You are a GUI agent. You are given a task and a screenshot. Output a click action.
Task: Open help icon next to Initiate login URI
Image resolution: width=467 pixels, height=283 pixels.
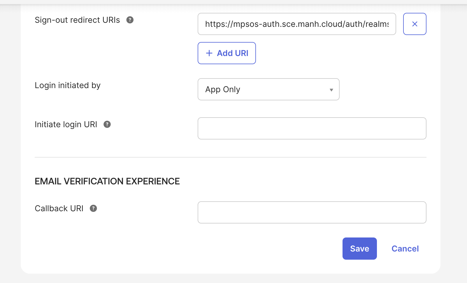(x=107, y=124)
